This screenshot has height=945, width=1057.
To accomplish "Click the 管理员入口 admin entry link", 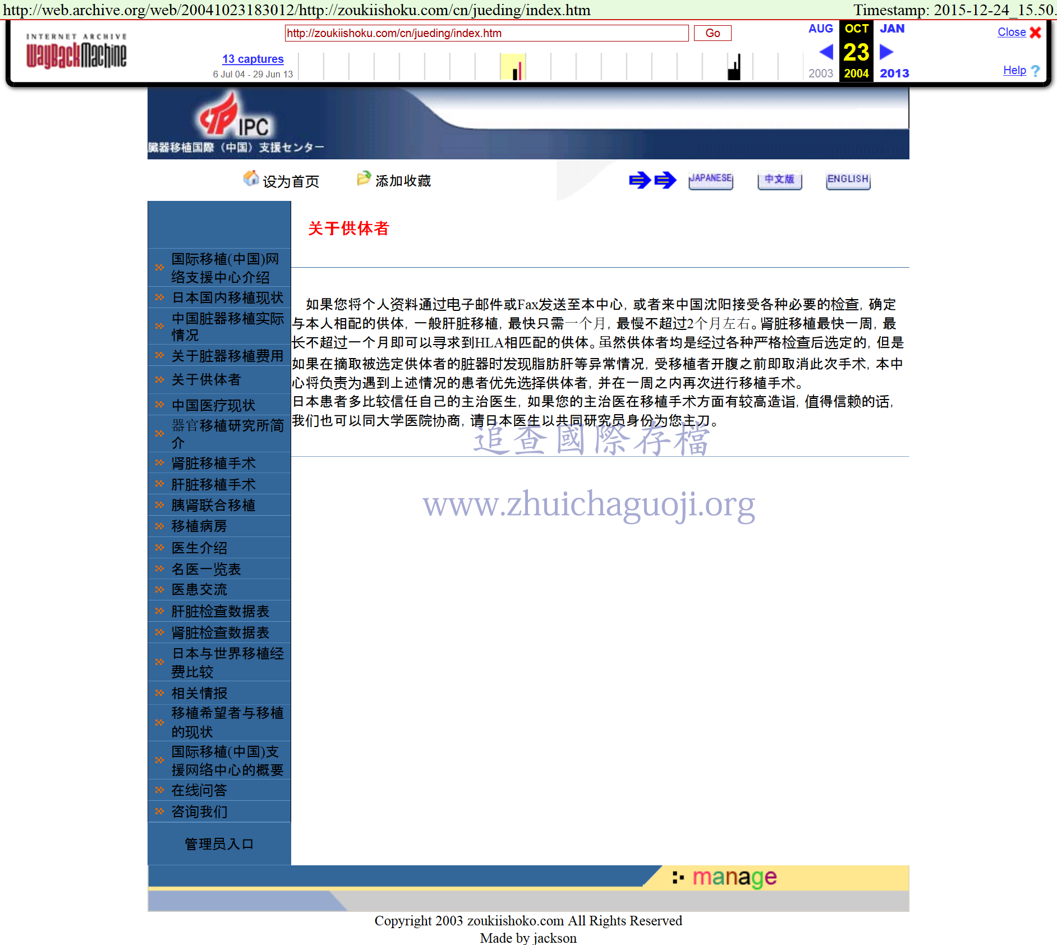I will point(219,844).
